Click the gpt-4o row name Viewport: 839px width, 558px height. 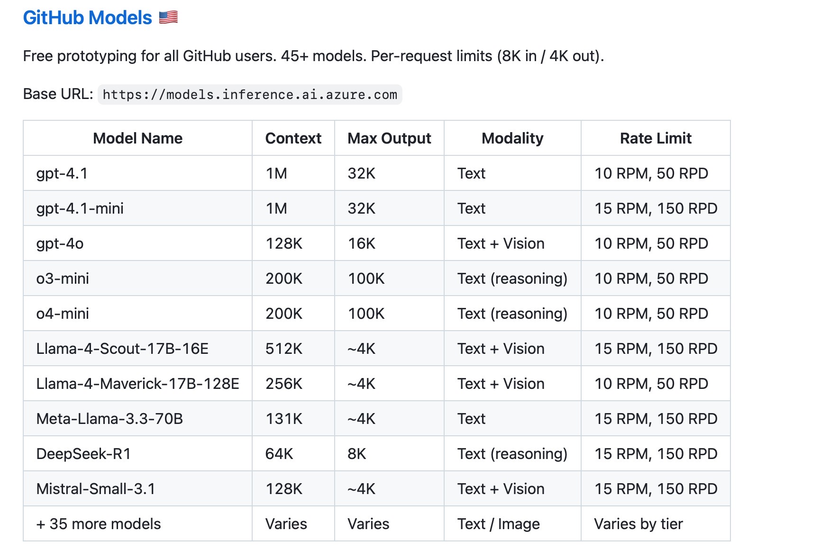point(60,243)
